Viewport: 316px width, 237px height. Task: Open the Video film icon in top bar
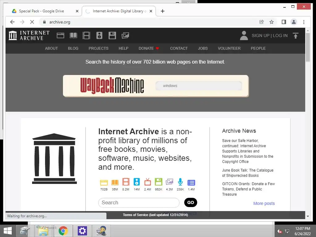click(86, 35)
